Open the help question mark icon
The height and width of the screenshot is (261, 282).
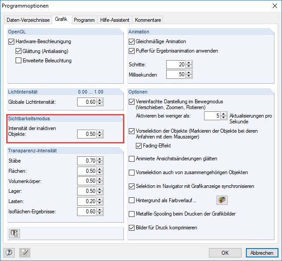tap(9, 253)
